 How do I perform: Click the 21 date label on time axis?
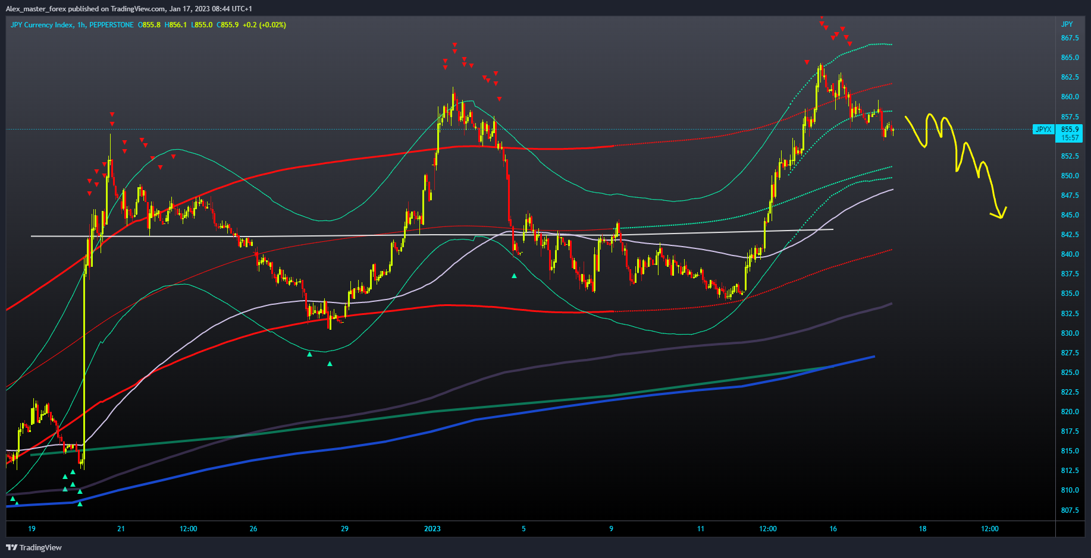(x=121, y=529)
